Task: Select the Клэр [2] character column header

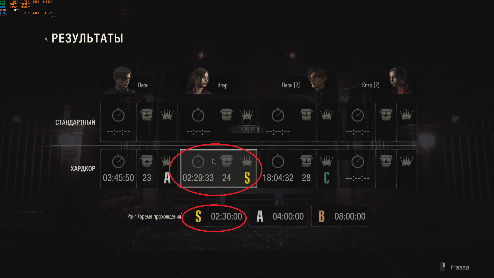Action: (x=370, y=85)
